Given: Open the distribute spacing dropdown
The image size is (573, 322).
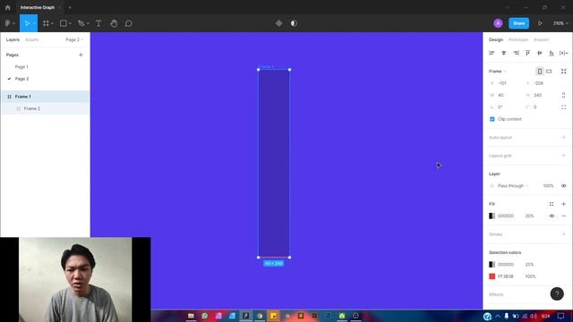Looking at the screenshot, I should tap(563, 54).
